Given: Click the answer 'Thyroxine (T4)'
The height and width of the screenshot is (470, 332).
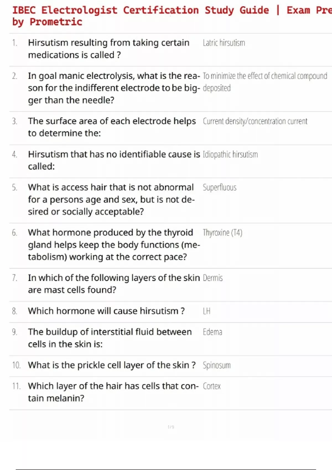Looking at the screenshot, I should click(x=222, y=233).
